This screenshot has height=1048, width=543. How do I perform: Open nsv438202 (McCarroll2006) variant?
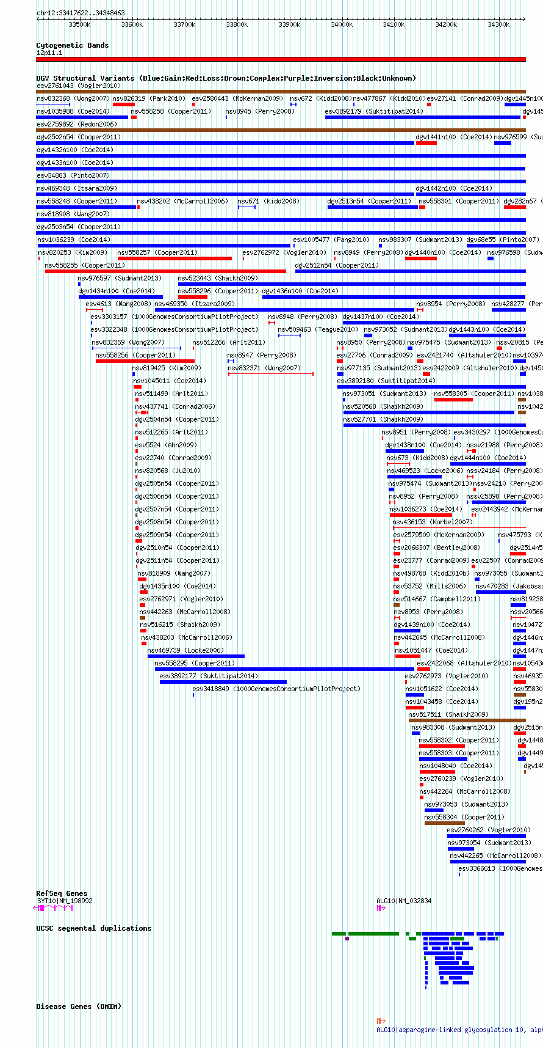(182, 201)
